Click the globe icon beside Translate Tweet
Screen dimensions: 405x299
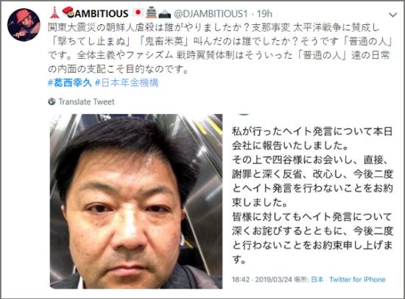[x=52, y=101]
